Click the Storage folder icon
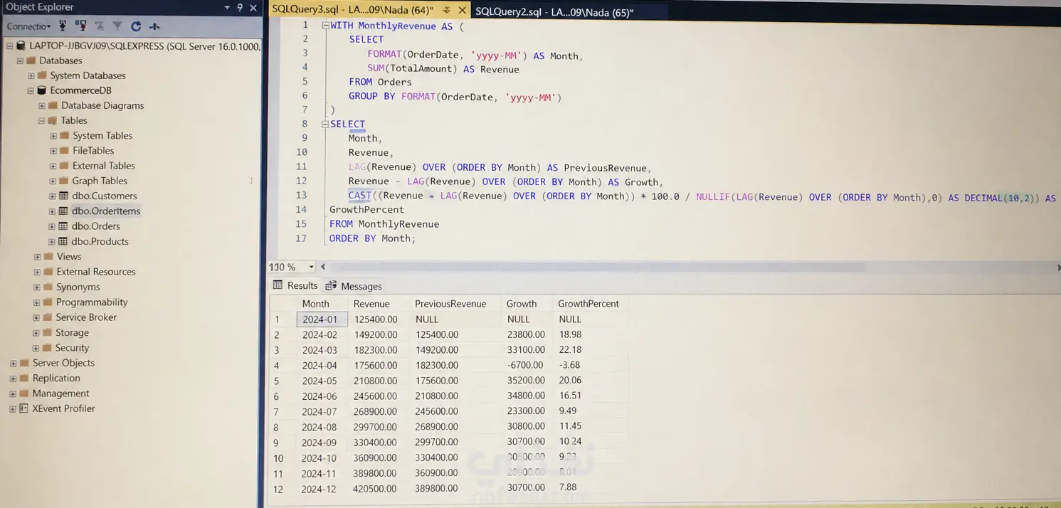Image resolution: width=1061 pixels, height=508 pixels. pyautogui.click(x=48, y=332)
